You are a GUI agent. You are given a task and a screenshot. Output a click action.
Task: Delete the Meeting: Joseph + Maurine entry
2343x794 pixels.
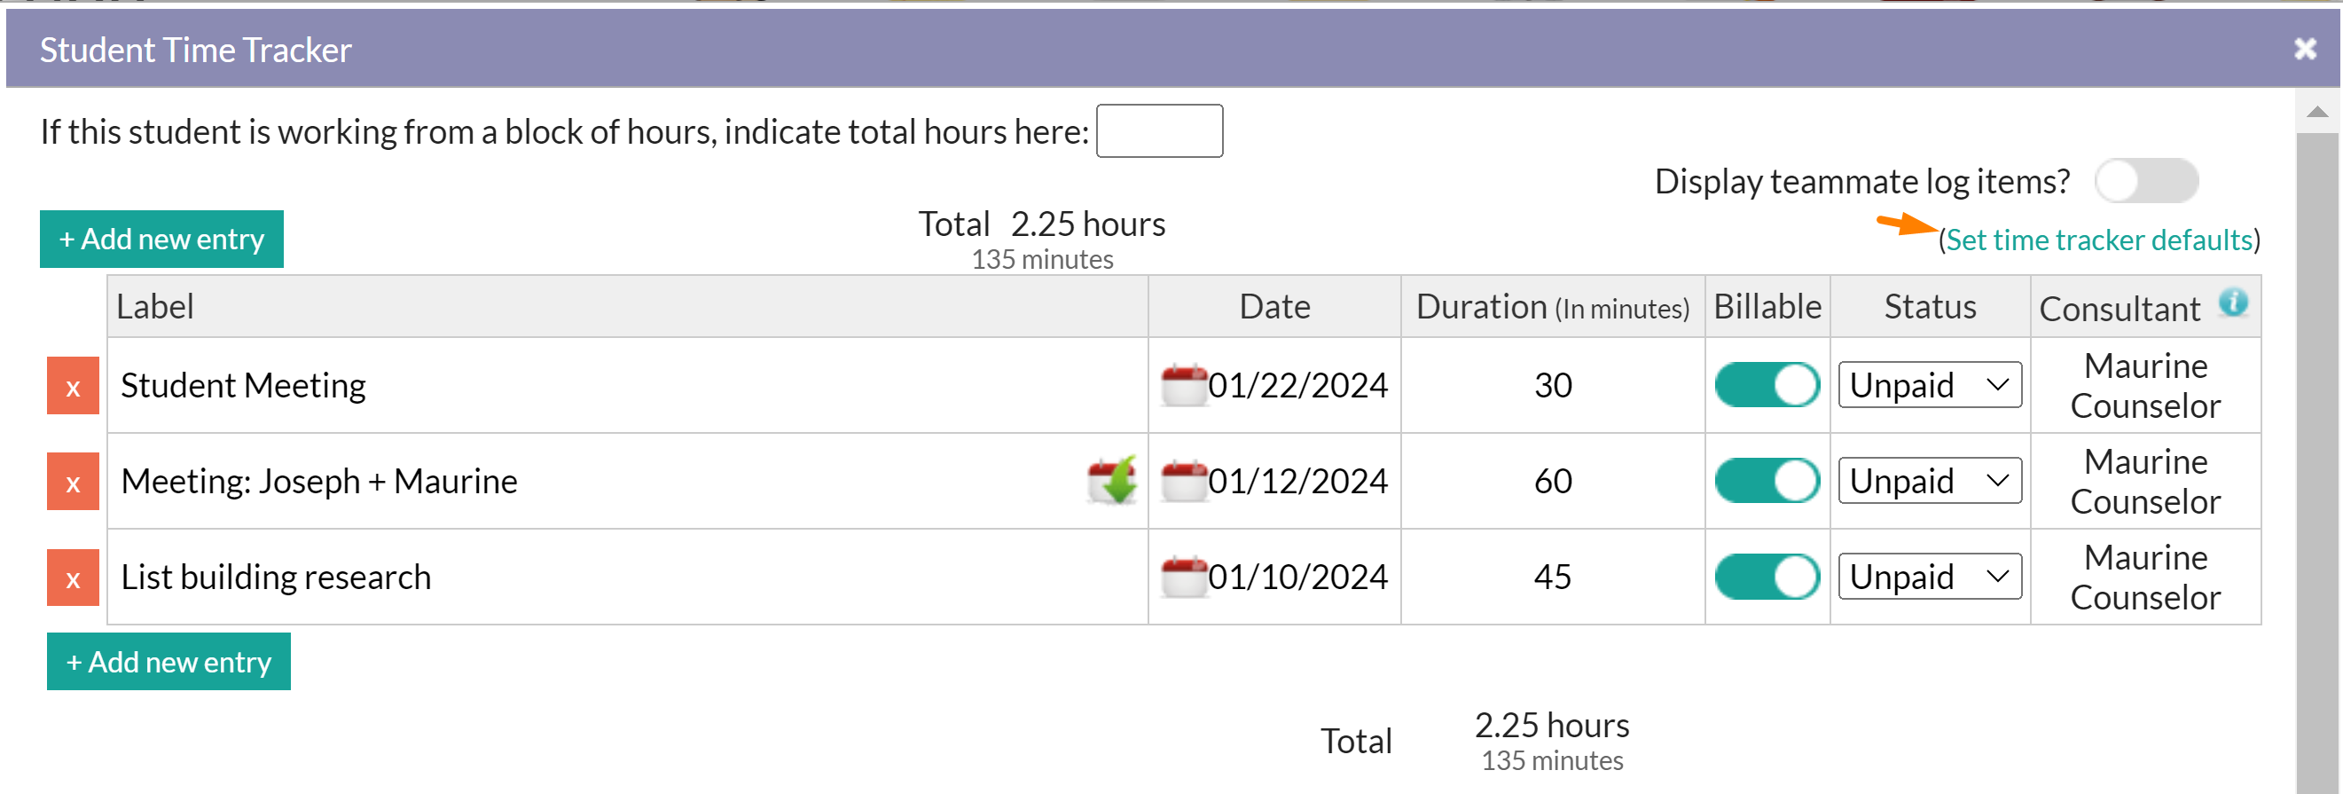(x=73, y=481)
